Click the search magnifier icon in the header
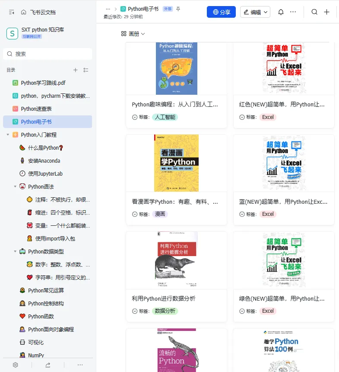Image resolution: width=339 pixels, height=372 pixels. [314, 12]
